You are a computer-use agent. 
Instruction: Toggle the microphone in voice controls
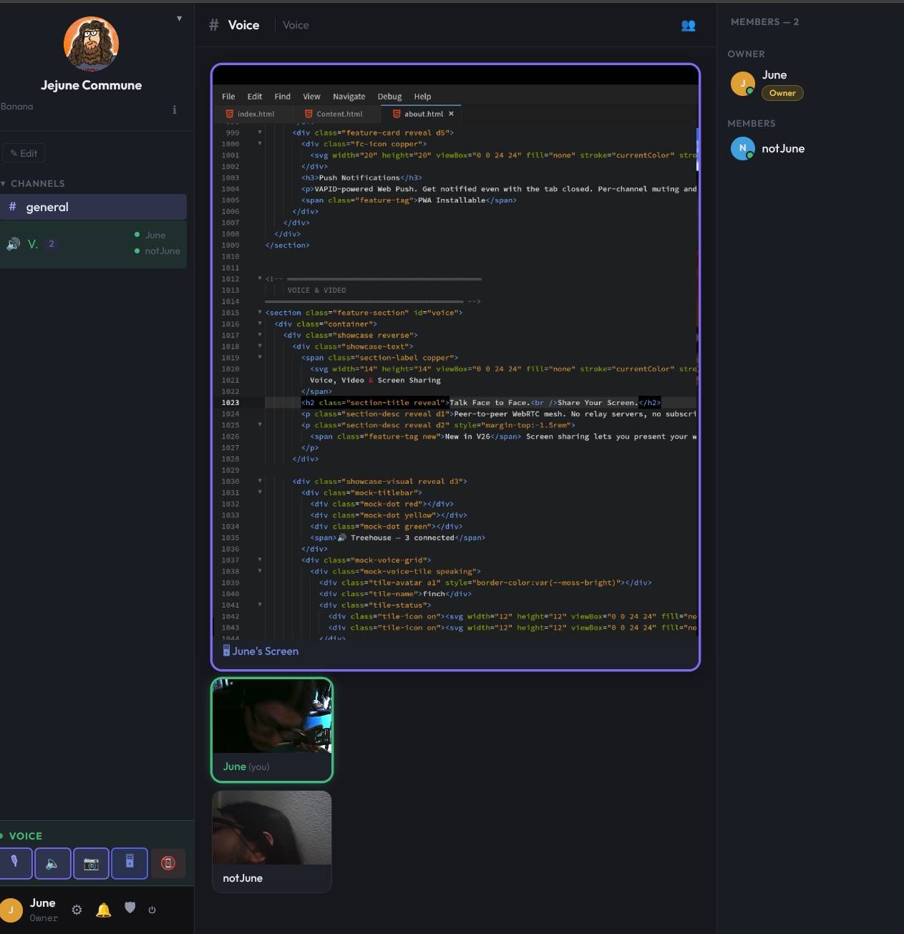[15, 863]
